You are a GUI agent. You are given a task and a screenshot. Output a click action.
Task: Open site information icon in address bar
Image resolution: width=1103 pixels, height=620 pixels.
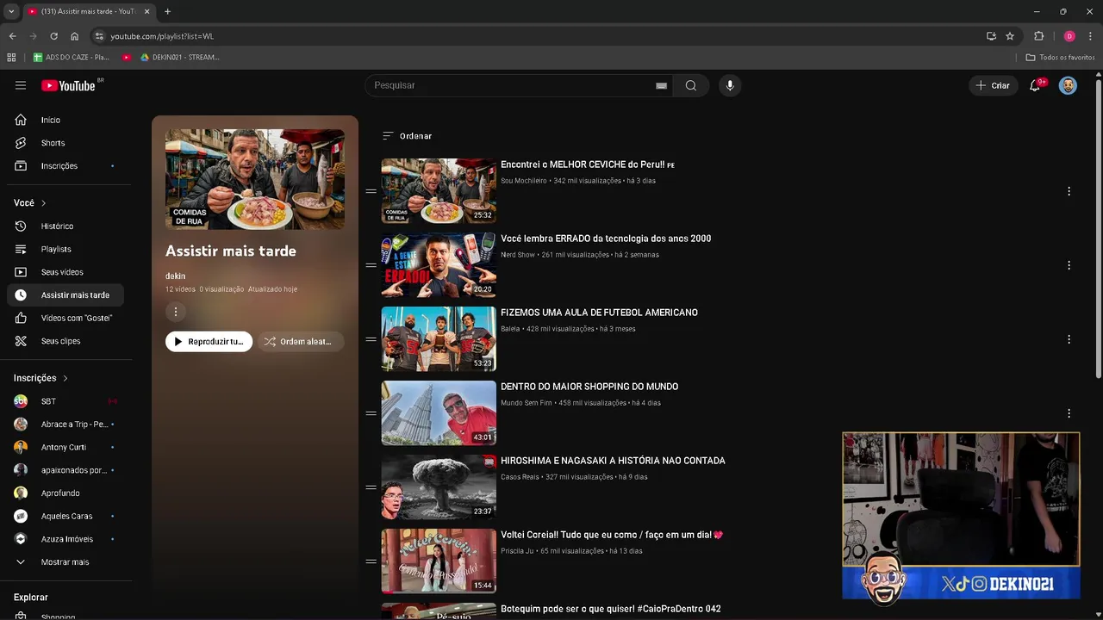point(99,36)
